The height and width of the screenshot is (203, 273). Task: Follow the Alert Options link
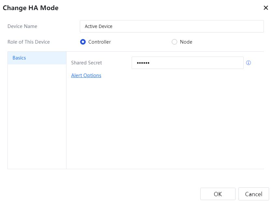click(x=86, y=75)
